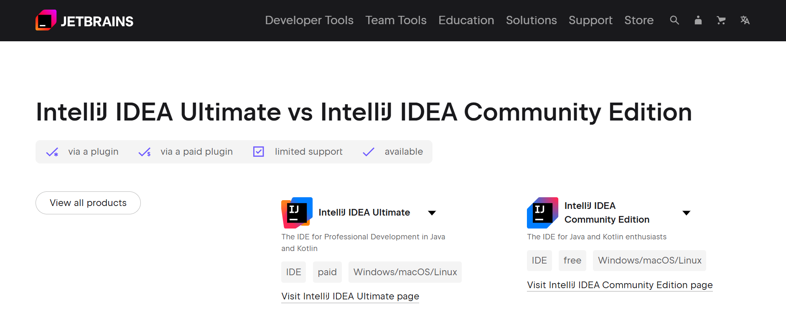Open the Developer Tools navigation menu
786x319 pixels.
point(309,20)
